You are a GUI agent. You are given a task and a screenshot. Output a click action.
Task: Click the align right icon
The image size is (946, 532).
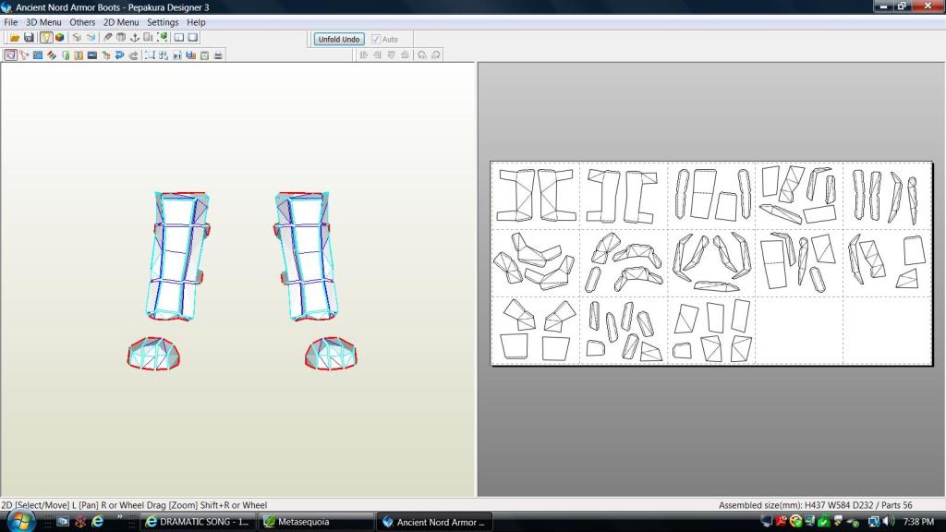coord(377,54)
